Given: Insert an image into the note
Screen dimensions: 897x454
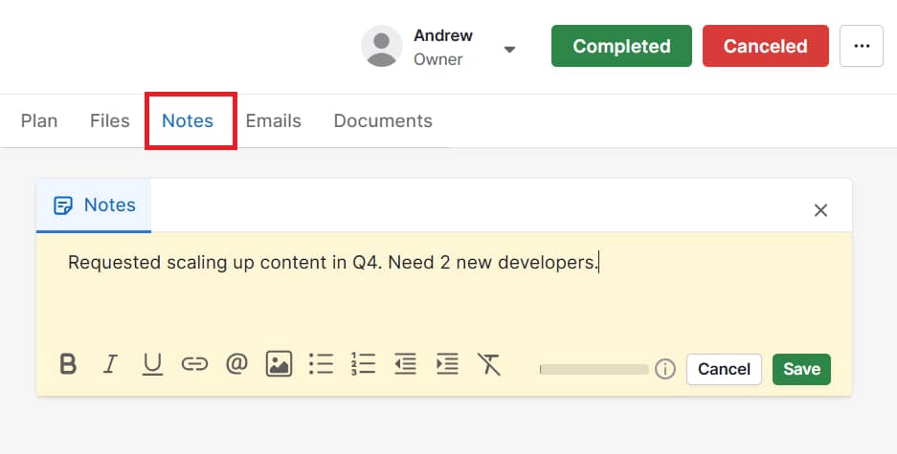Looking at the screenshot, I should 279,364.
